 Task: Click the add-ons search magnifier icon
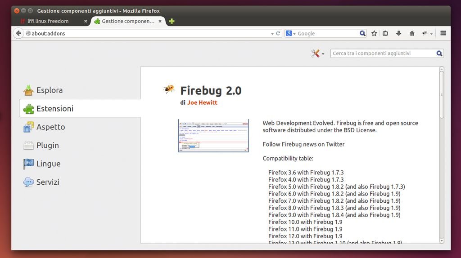(x=439, y=53)
